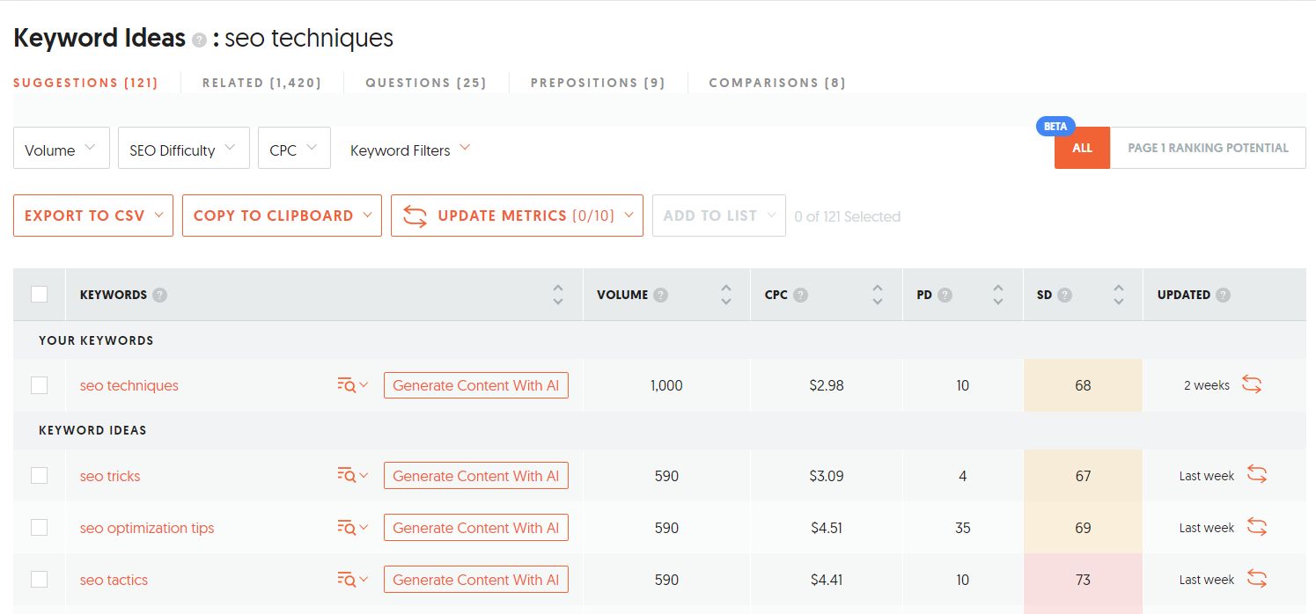Screen dimensions: 1316x614
Task: Expand the SEO Difficulty filter
Action: [183, 149]
